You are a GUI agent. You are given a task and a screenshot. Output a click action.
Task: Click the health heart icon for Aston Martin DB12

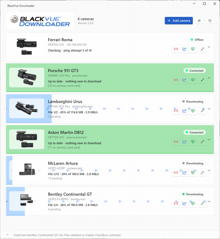pyautogui.click(x=193, y=142)
